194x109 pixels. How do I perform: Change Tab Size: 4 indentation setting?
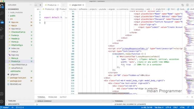tap(159, 107)
